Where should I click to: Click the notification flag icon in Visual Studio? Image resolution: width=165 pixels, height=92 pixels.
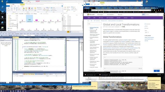(68, 32)
